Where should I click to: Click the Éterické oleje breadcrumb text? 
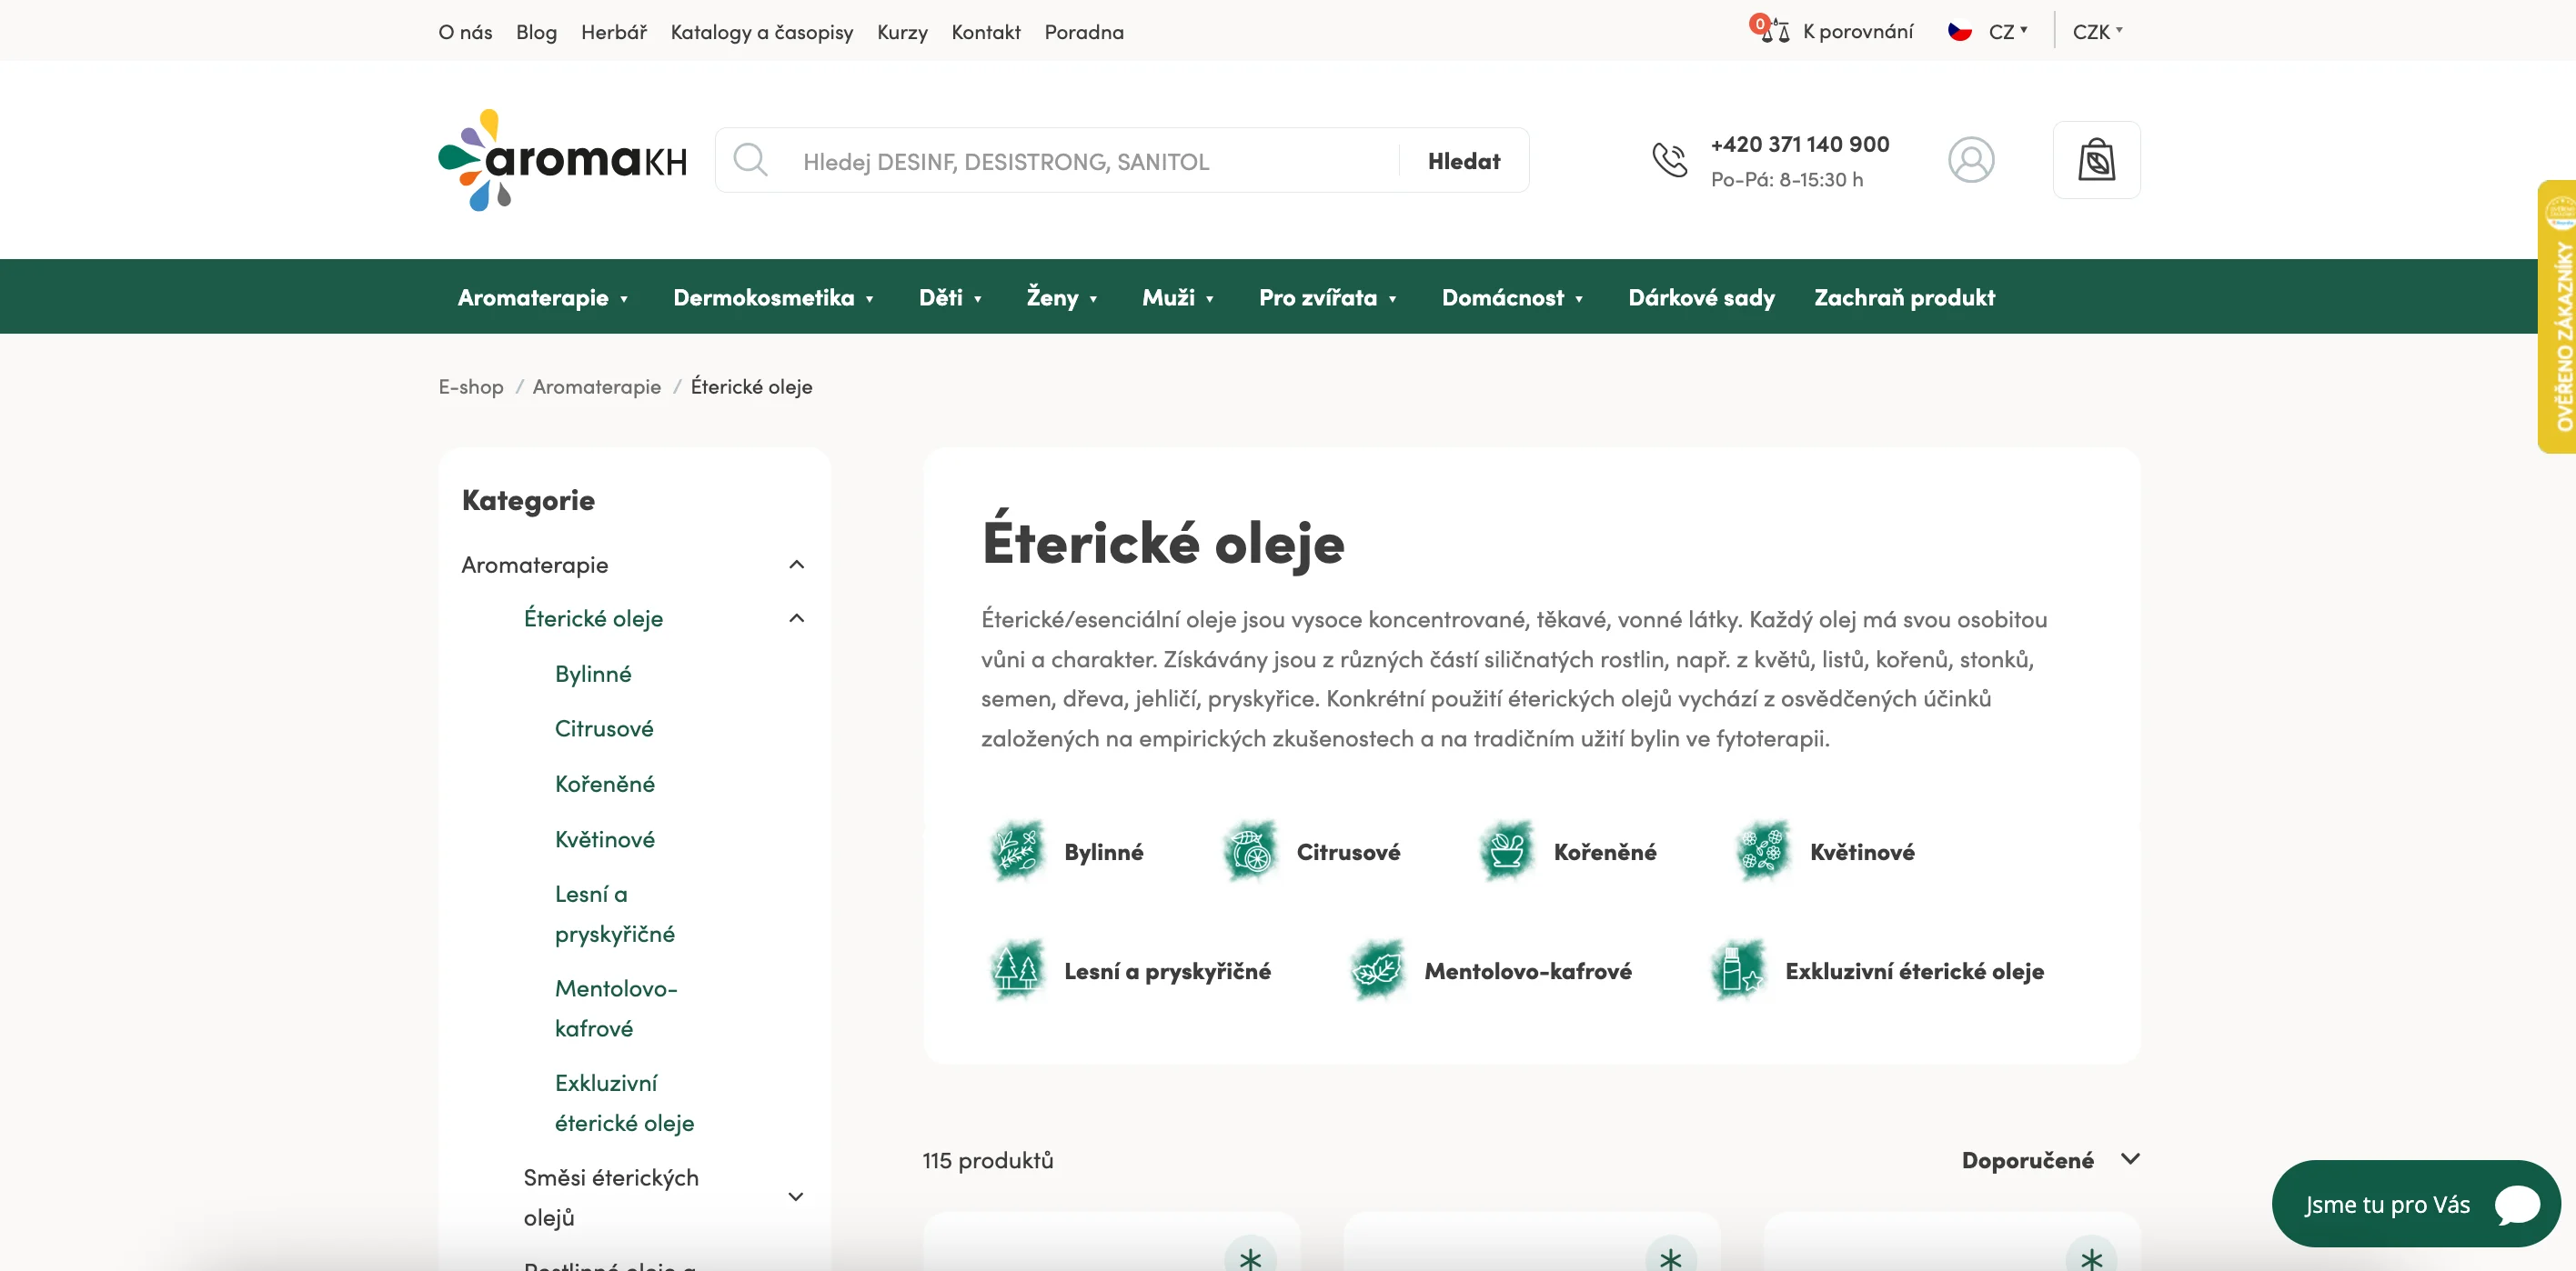click(751, 386)
